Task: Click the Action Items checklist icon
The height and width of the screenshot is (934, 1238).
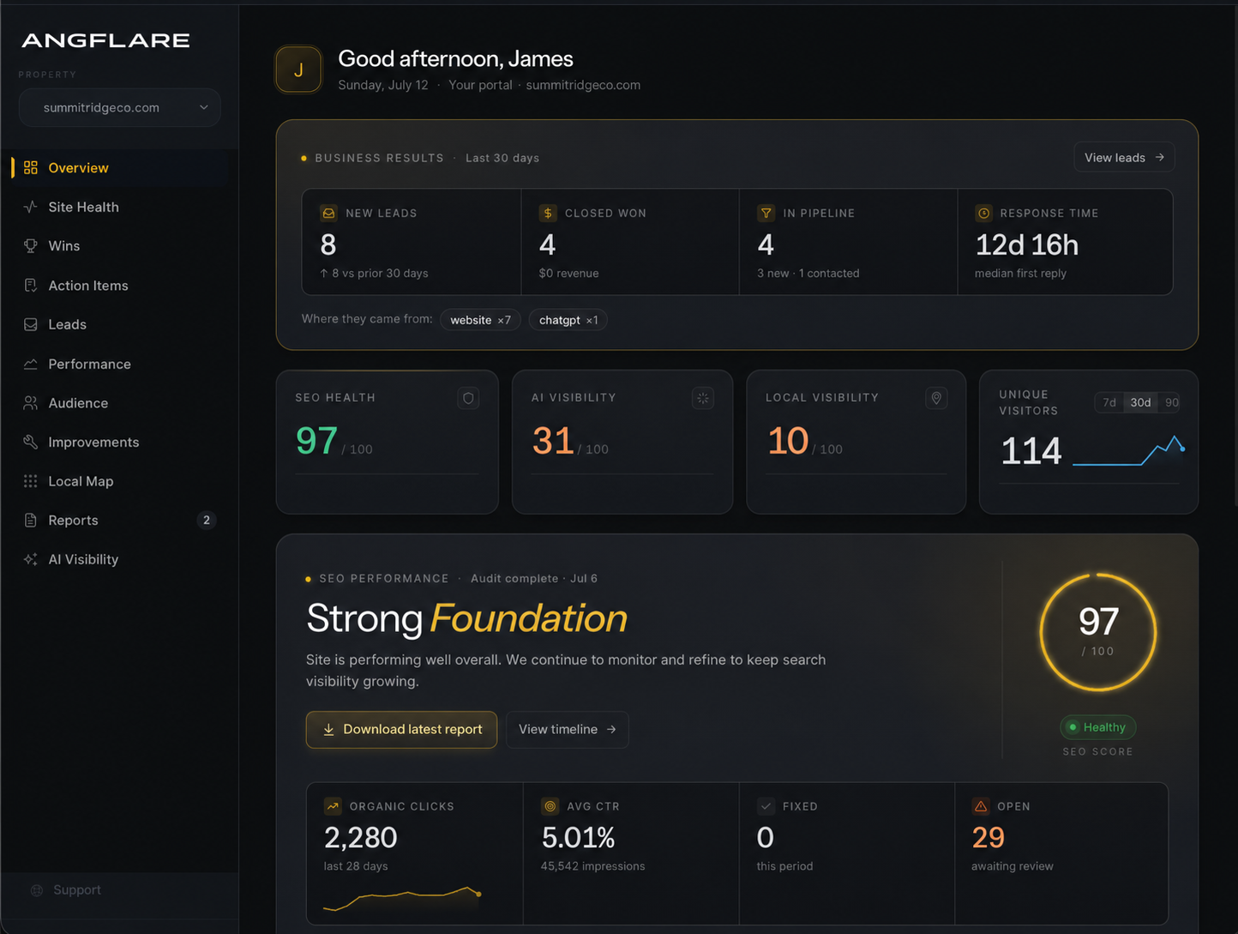Action: 31,286
